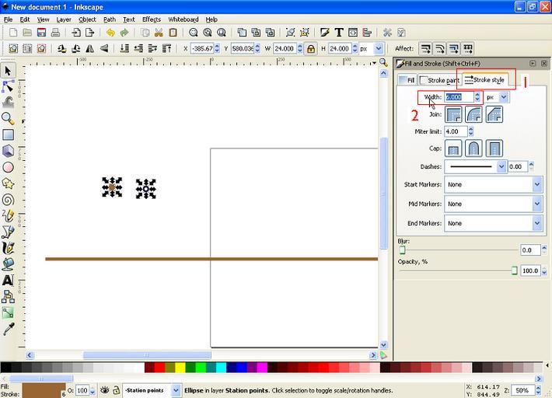Image resolution: width=552 pixels, height=398 pixels.
Task: Select the Miter join option
Action: coord(453,114)
